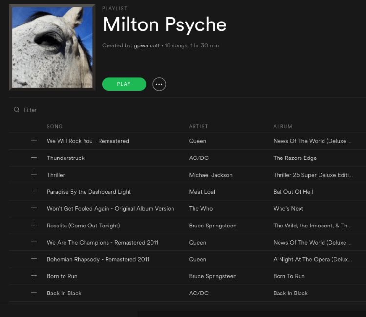Select the Born to Run song title

pyautogui.click(x=62, y=276)
